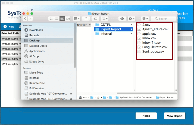
Task: Select the Ajinath_Edura.csv file
Action: (153, 29)
